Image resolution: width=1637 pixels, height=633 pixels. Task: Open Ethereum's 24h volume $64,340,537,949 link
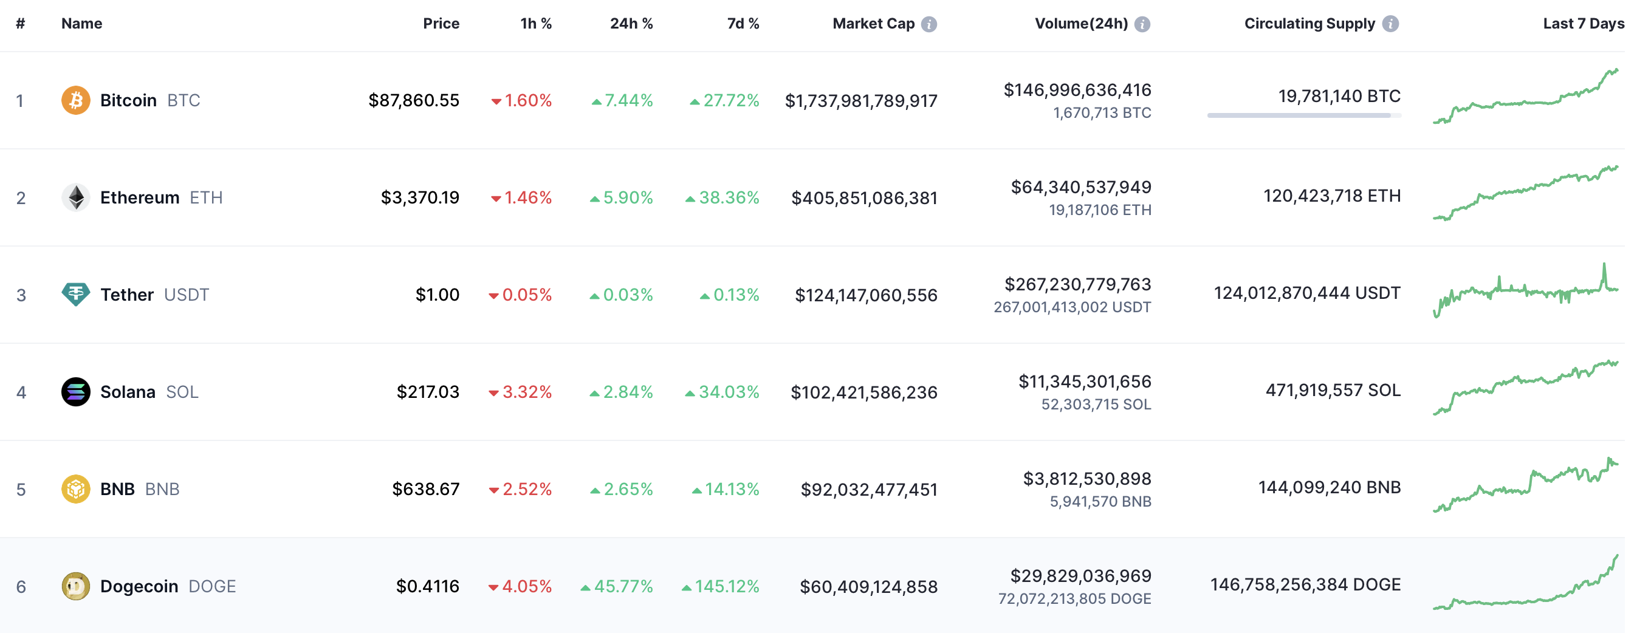point(1081,188)
